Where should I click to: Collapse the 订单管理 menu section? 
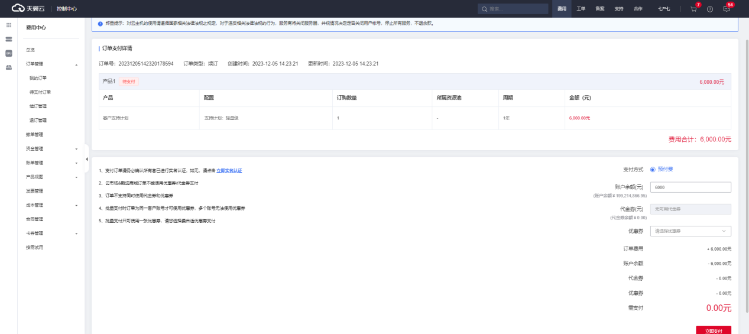(76, 64)
